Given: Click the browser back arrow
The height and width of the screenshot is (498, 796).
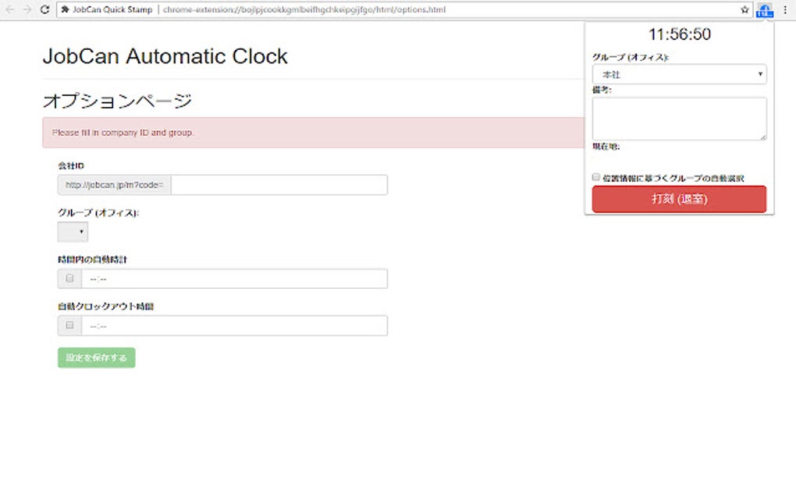Looking at the screenshot, I should coord(8,10).
